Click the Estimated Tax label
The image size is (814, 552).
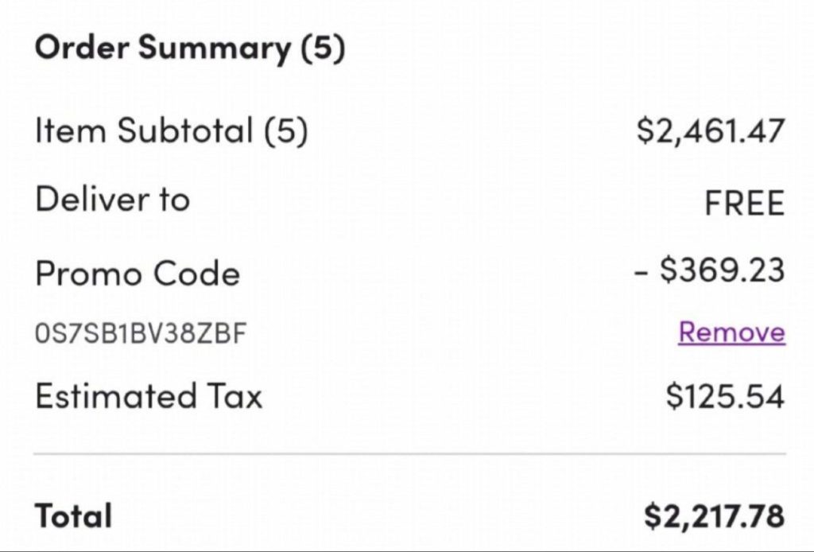click(148, 395)
